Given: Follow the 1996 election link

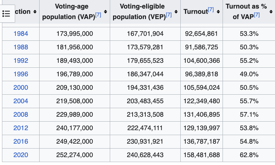Looking at the screenshot, I should [21, 74].
